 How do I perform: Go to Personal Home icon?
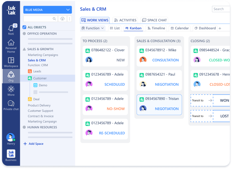click(11, 42)
